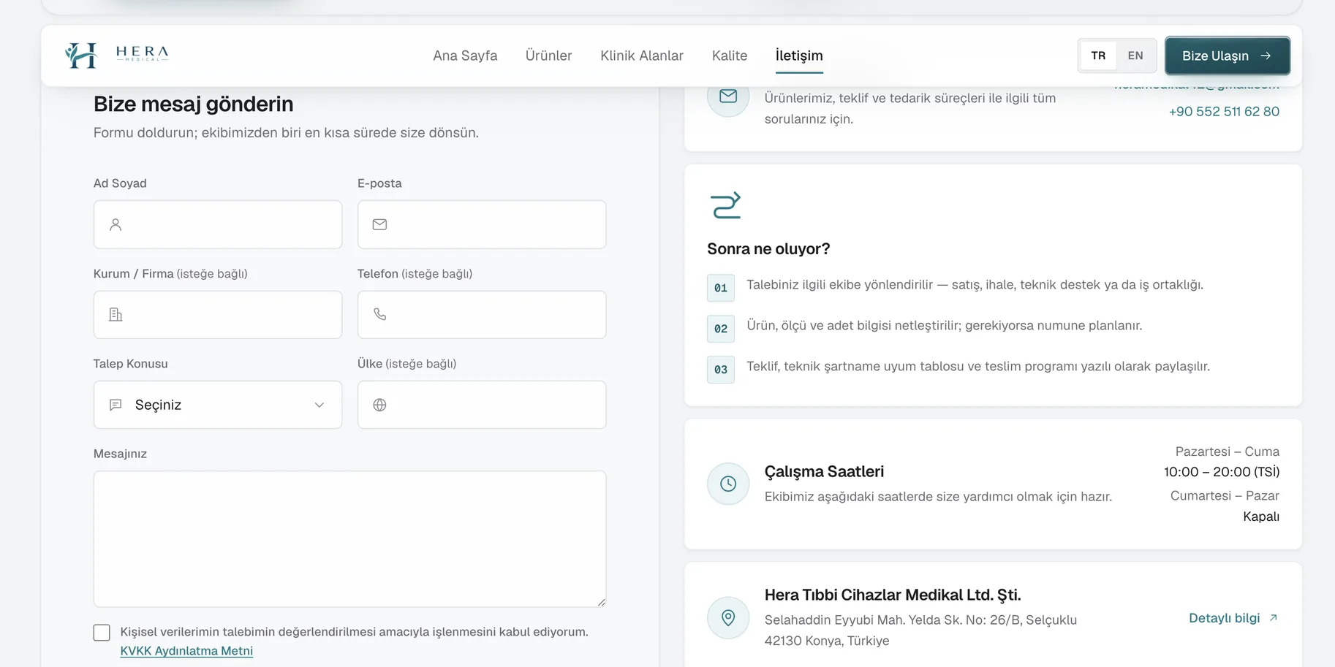Open the Talep Konusu dropdown
This screenshot has height=667, width=1335.
(x=218, y=405)
